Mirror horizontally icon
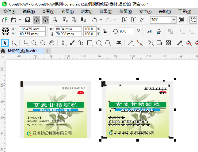This screenshot has width=198, height=152. click(149, 31)
